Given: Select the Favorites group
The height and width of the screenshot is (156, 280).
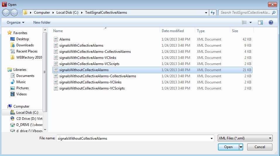Looking at the screenshot, I should 17,33.
